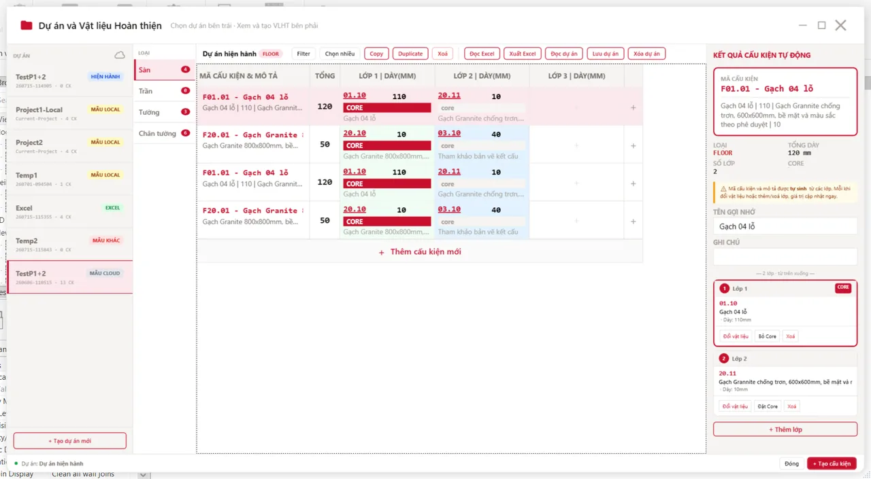
Task: Switch to the Trần category tab
Action: pos(165,91)
